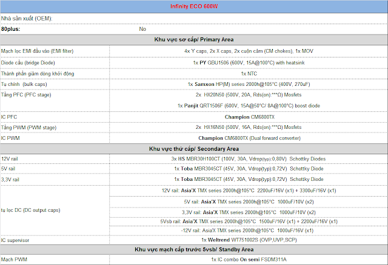
Task: Click the '12V rail: Asia'X TMX series' capacitor line
Action: coord(249,191)
